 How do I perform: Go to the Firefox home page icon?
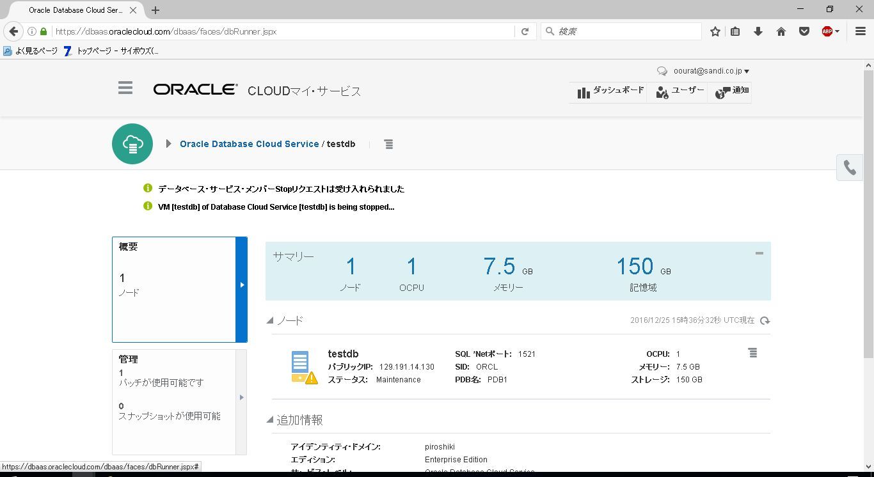coord(781,31)
